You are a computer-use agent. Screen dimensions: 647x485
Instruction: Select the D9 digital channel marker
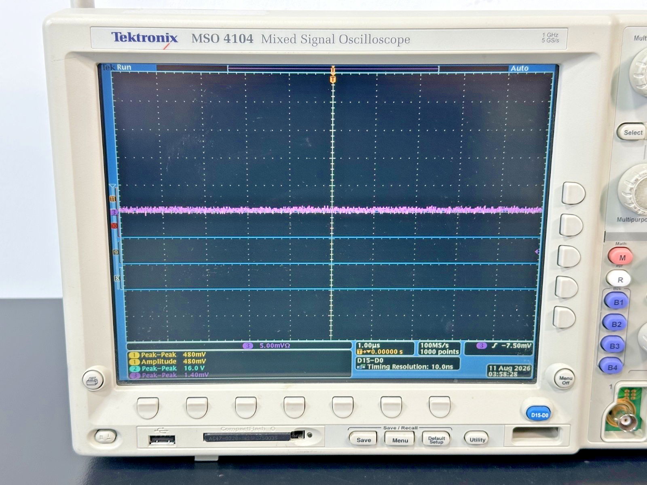[116, 252]
